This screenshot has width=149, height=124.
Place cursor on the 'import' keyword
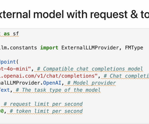[x=49, y=48]
